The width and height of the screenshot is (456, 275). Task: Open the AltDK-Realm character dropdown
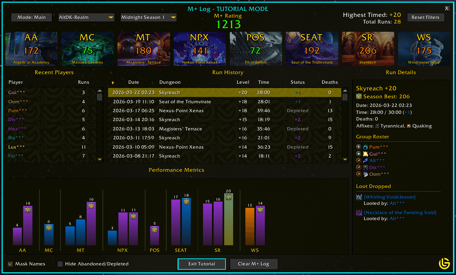click(x=86, y=18)
